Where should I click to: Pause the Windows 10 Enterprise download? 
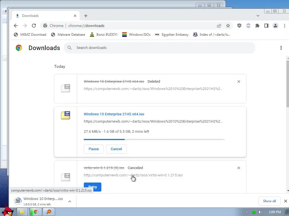tap(94, 149)
